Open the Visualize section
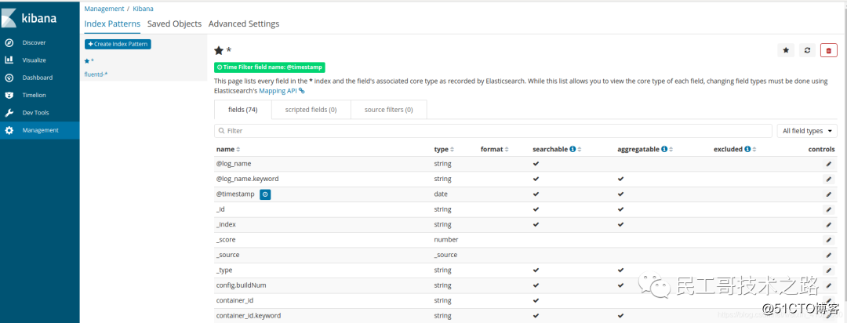The width and height of the screenshot is (847, 323). (34, 60)
